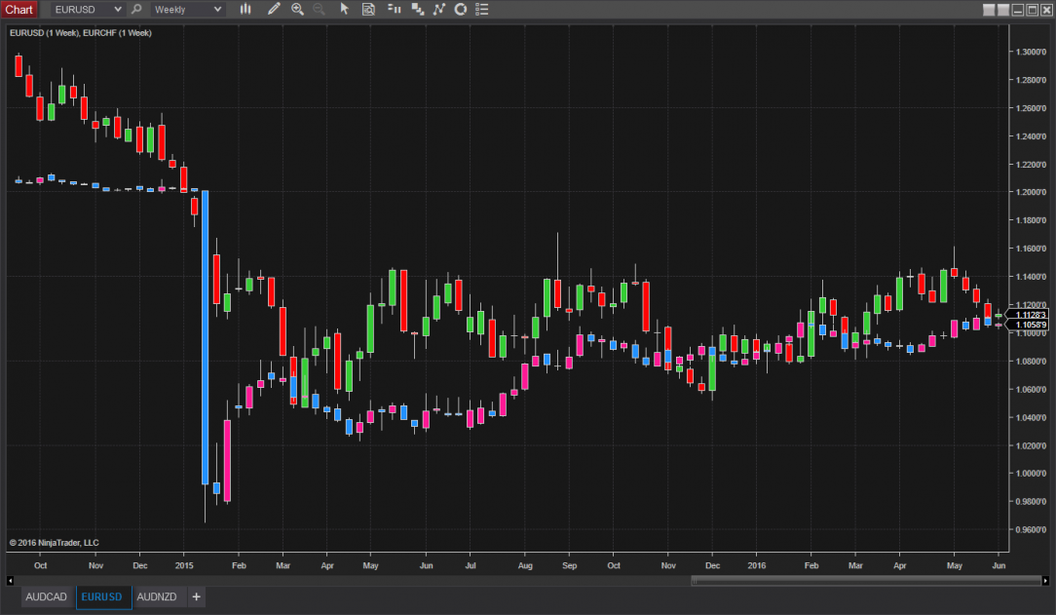
Task: Select the AUDNZD tab
Action: coord(157,596)
